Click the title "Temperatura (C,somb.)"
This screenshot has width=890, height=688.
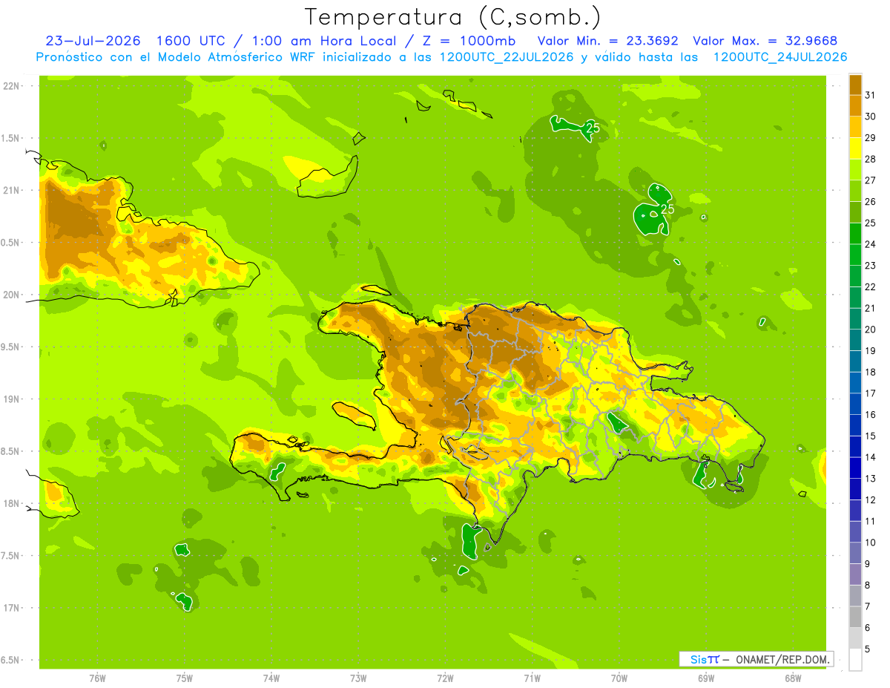pos(453,17)
